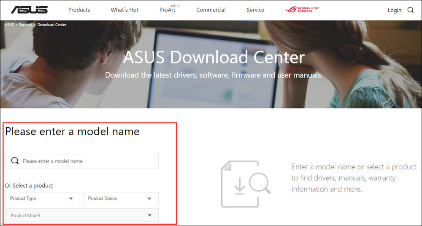This screenshot has height=226, width=422.
Task: Click the download document illustration icon
Action: (x=246, y=184)
